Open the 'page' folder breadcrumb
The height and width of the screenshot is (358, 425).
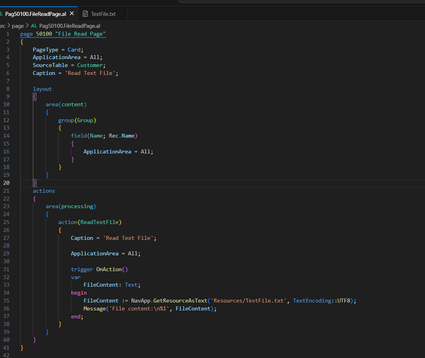[x=18, y=26]
